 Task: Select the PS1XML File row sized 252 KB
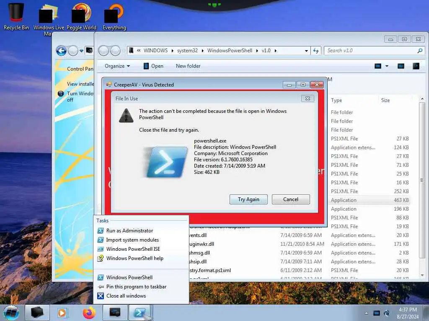pos(369,191)
